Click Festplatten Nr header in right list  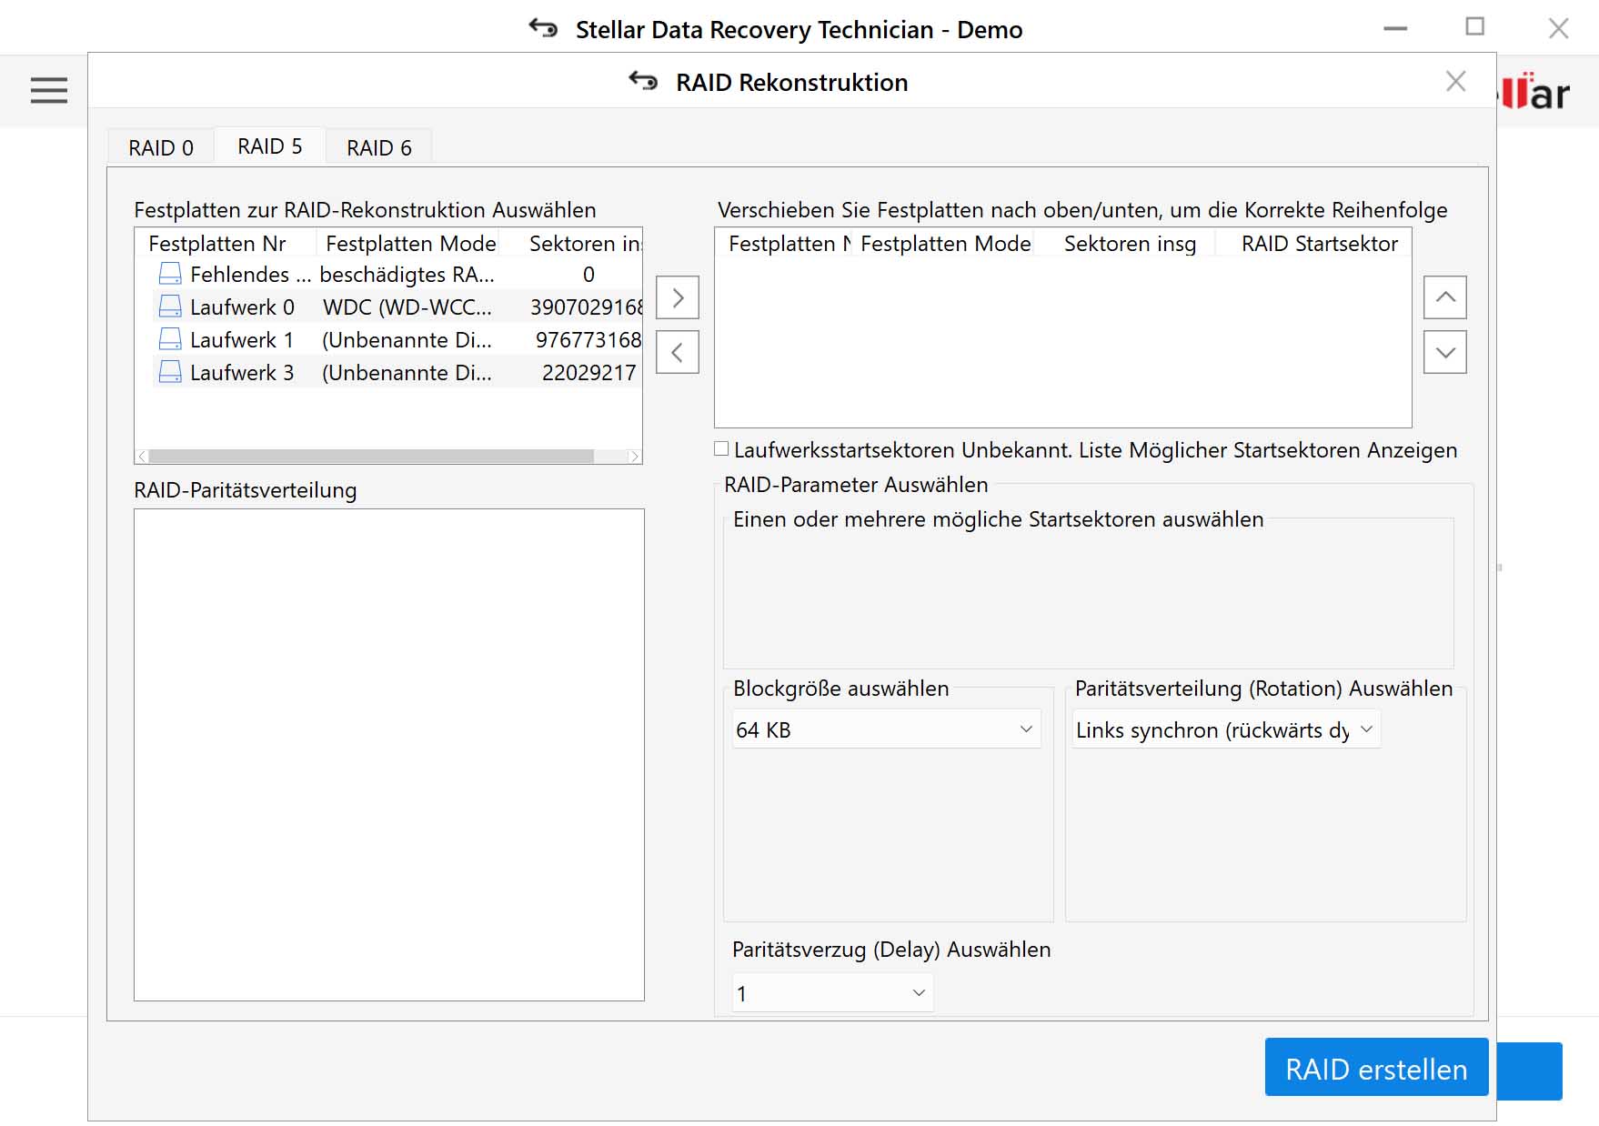point(789,244)
